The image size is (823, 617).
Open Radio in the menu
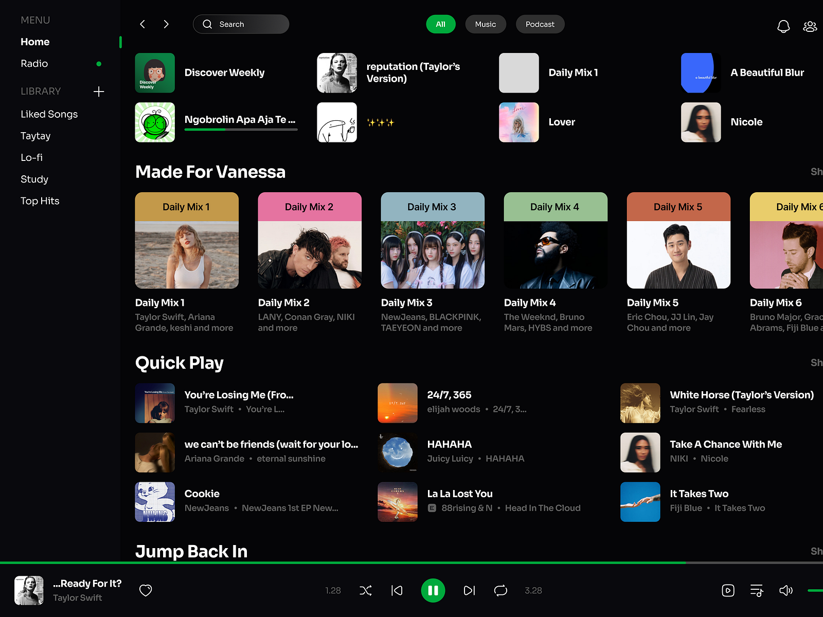click(x=34, y=63)
